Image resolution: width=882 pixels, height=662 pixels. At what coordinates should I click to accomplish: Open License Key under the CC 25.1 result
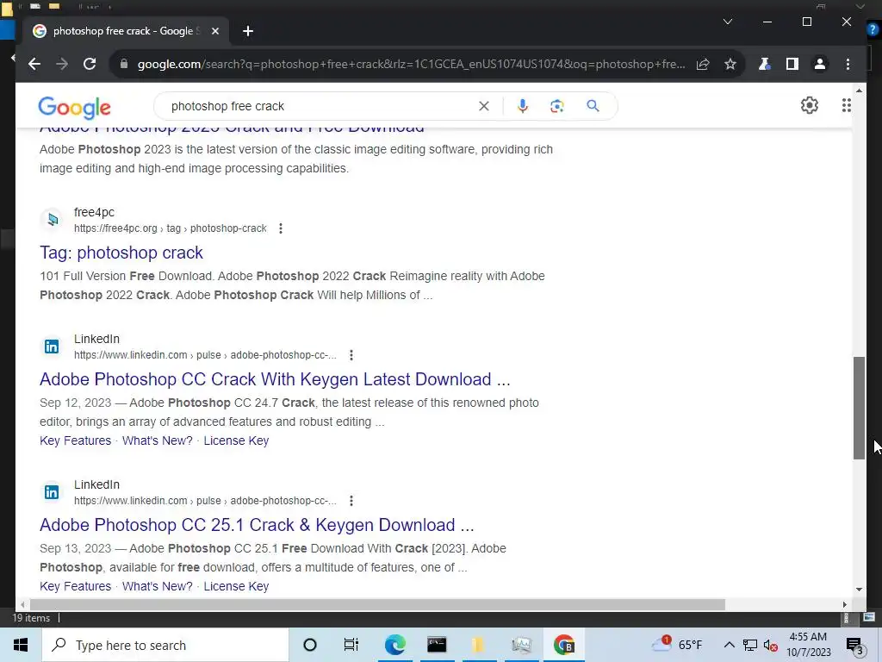click(236, 586)
